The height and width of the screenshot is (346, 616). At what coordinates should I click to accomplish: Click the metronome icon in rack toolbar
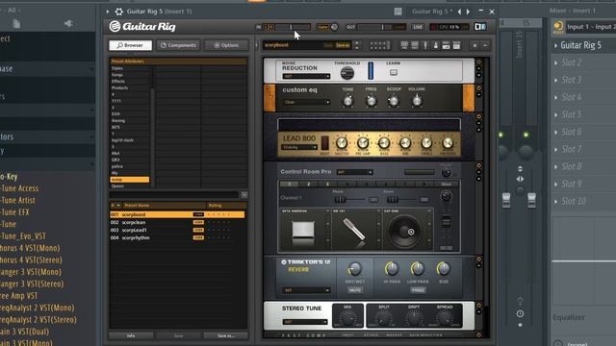tap(436, 45)
